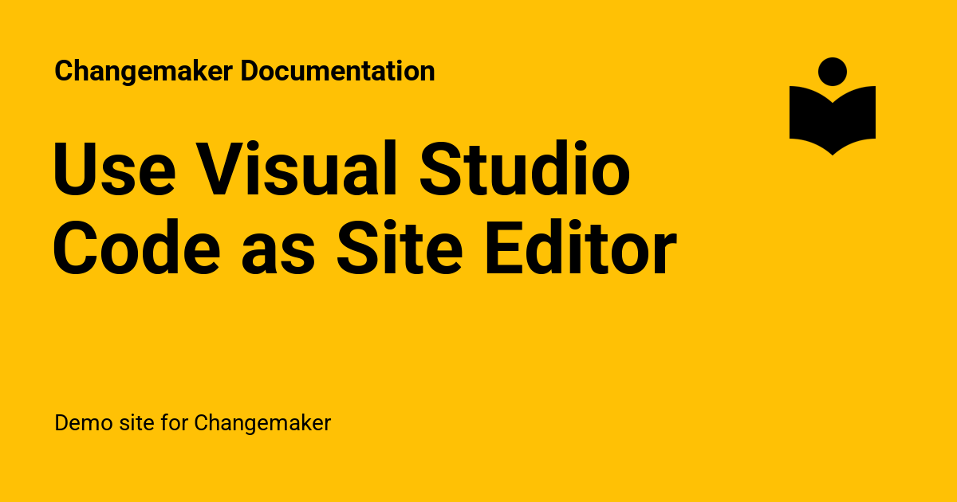The image size is (957, 502).
Task: Click the "Changemaker Documentation" heading text
Action: [245, 71]
